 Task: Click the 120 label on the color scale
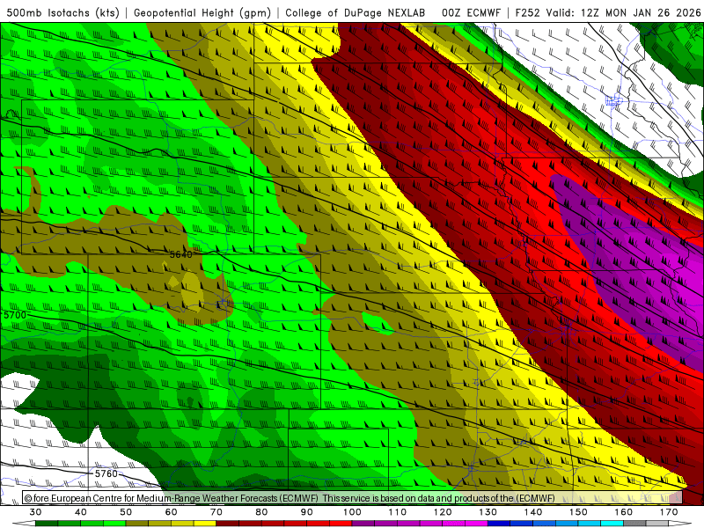point(443,512)
